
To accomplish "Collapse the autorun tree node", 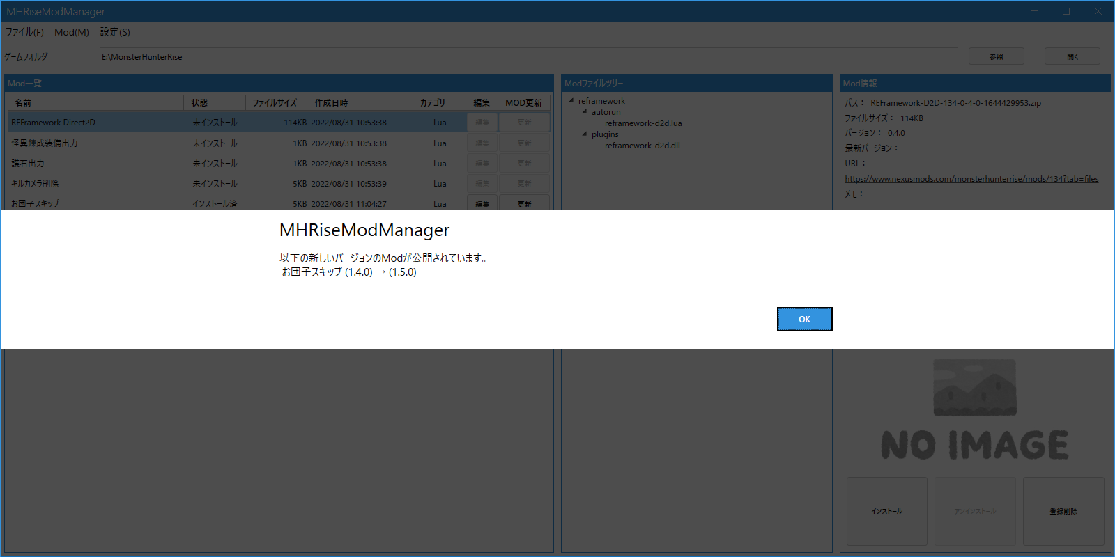I will point(585,111).
